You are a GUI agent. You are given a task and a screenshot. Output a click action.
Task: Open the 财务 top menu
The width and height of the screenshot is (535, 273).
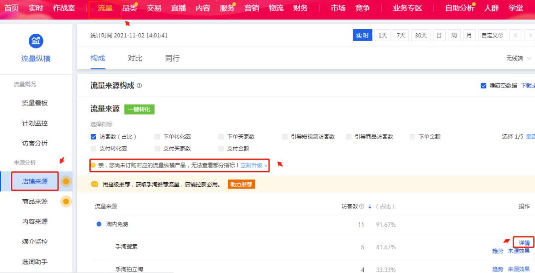click(x=301, y=8)
